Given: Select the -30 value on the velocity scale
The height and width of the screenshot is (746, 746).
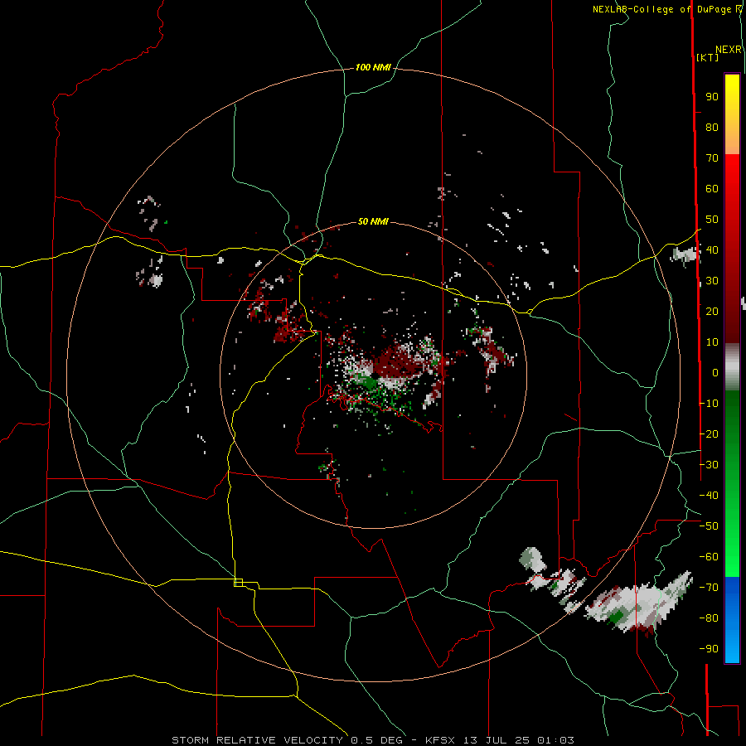Looking at the screenshot, I should [709, 465].
